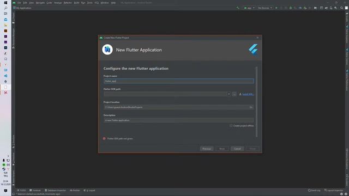Open the TODO tool window tab
349x196 pixels.
coord(22,190)
